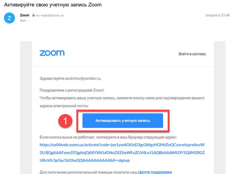Viewport: 231px width, 174px height.
Task: Click the no-reply@zoom.us sender address
Action: pyautogui.click(x=50, y=15)
